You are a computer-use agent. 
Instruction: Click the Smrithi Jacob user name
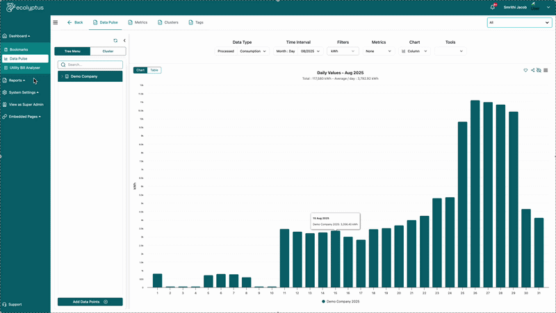515,7
